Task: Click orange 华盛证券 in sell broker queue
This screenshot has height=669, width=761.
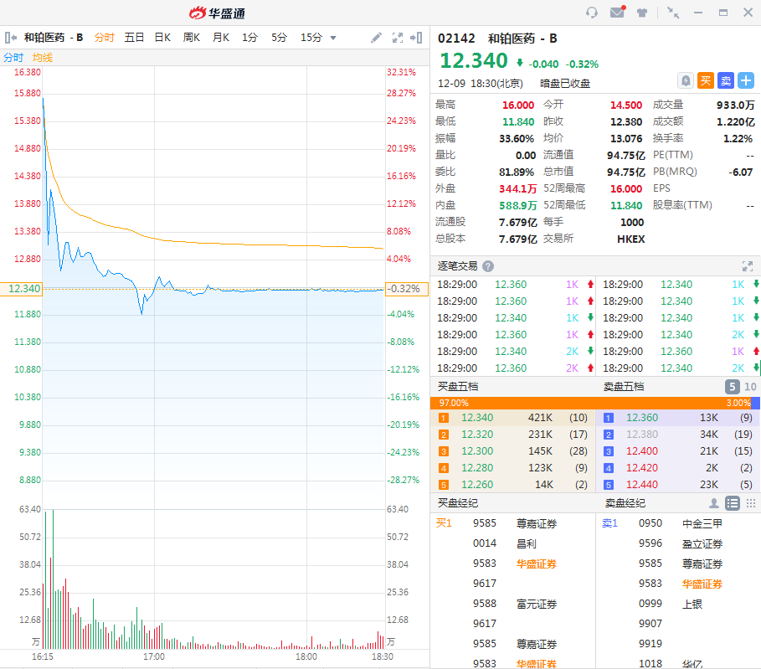Action: click(702, 584)
